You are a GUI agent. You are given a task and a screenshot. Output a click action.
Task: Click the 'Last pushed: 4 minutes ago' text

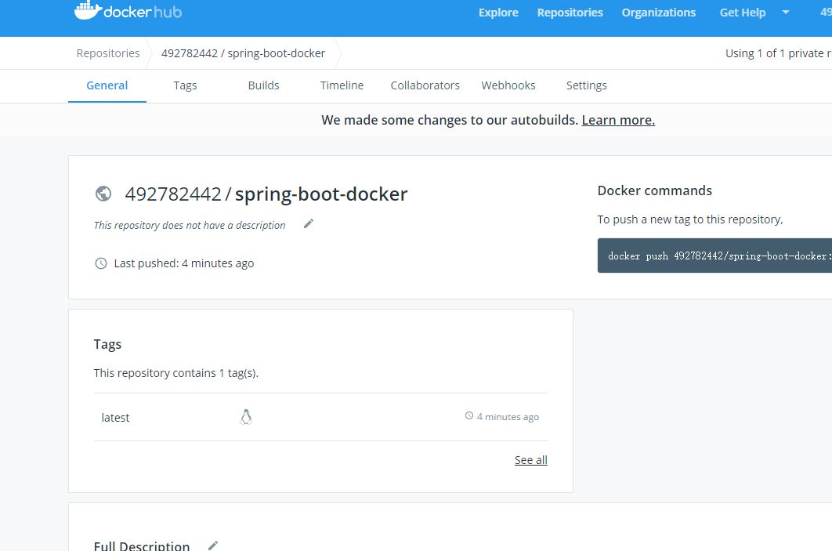point(183,263)
